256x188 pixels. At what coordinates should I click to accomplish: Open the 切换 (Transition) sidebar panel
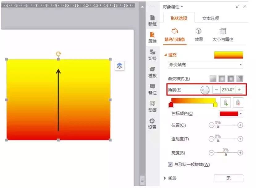153,55
